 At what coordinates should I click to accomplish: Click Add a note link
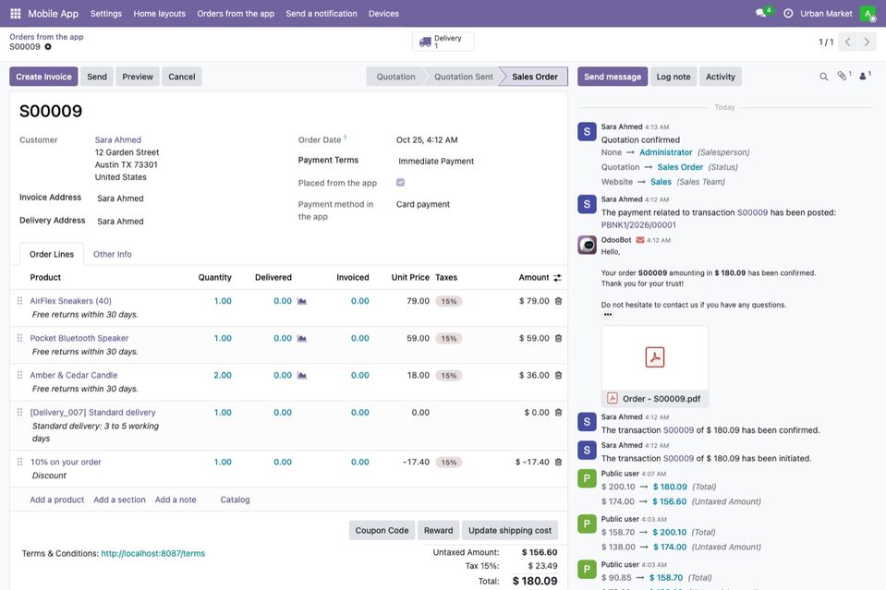pyautogui.click(x=176, y=500)
